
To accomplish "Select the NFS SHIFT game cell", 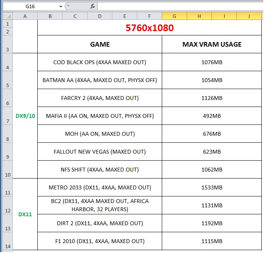I will [x=100, y=170].
